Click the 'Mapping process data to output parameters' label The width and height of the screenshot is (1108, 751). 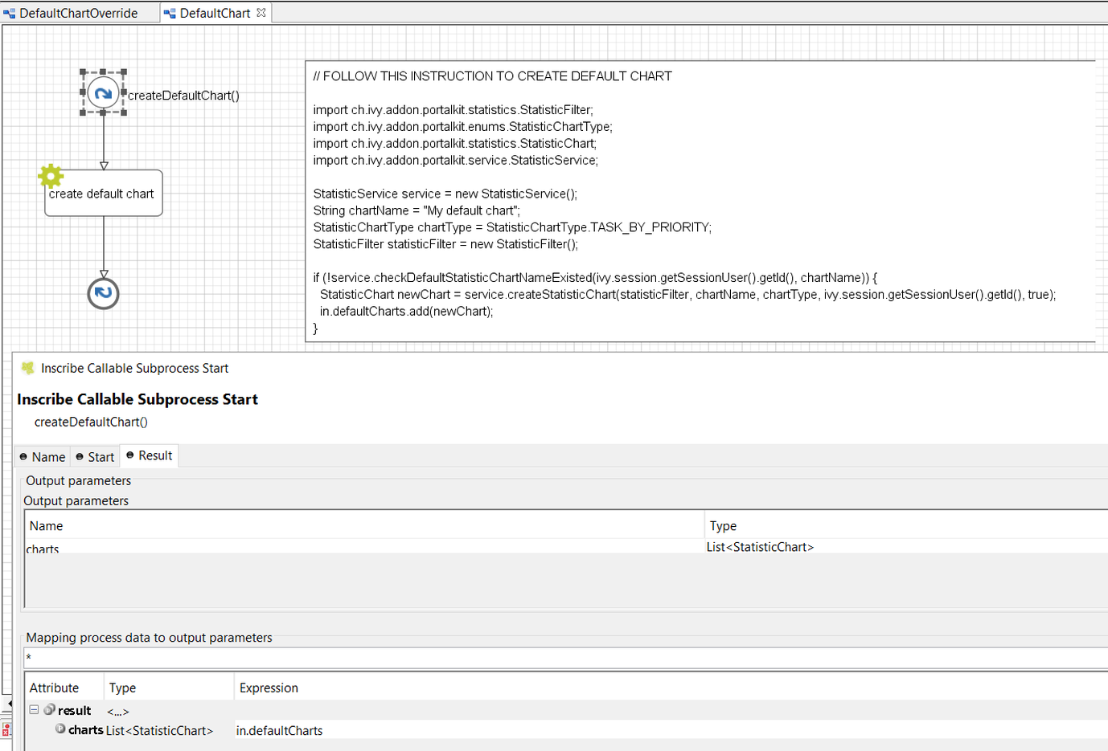(x=149, y=638)
